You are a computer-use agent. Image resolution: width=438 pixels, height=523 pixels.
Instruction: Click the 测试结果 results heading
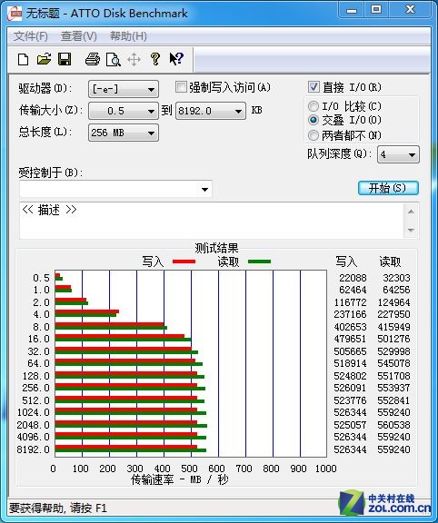(216, 248)
